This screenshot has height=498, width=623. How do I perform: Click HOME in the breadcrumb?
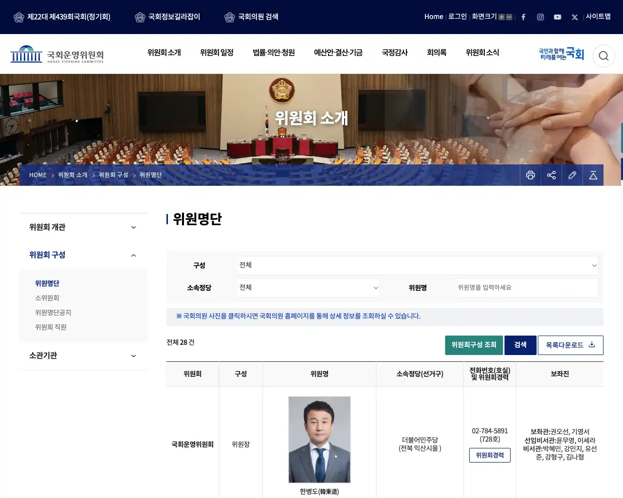pos(38,175)
